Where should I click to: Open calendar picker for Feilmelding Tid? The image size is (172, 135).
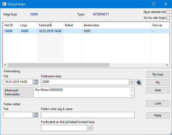[x=36, y=82]
